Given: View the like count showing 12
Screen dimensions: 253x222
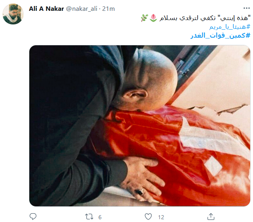Looking at the screenshot, I should 161,217.
